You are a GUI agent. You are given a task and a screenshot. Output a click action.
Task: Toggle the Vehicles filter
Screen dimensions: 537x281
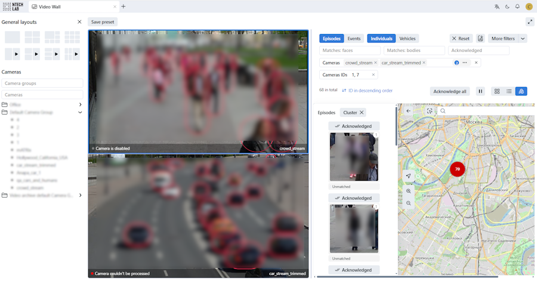tap(408, 39)
